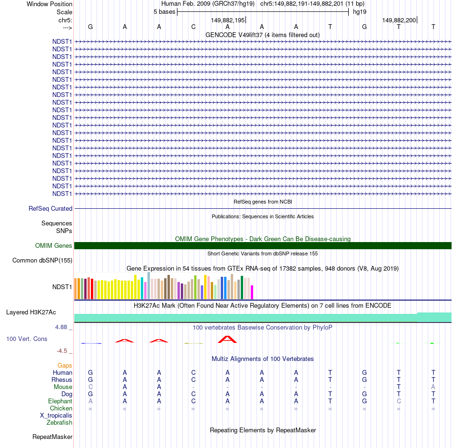Screen dimensions: 452x448
Task: Open Repeating Elements by RepeatMasker title
Action: click(263, 430)
